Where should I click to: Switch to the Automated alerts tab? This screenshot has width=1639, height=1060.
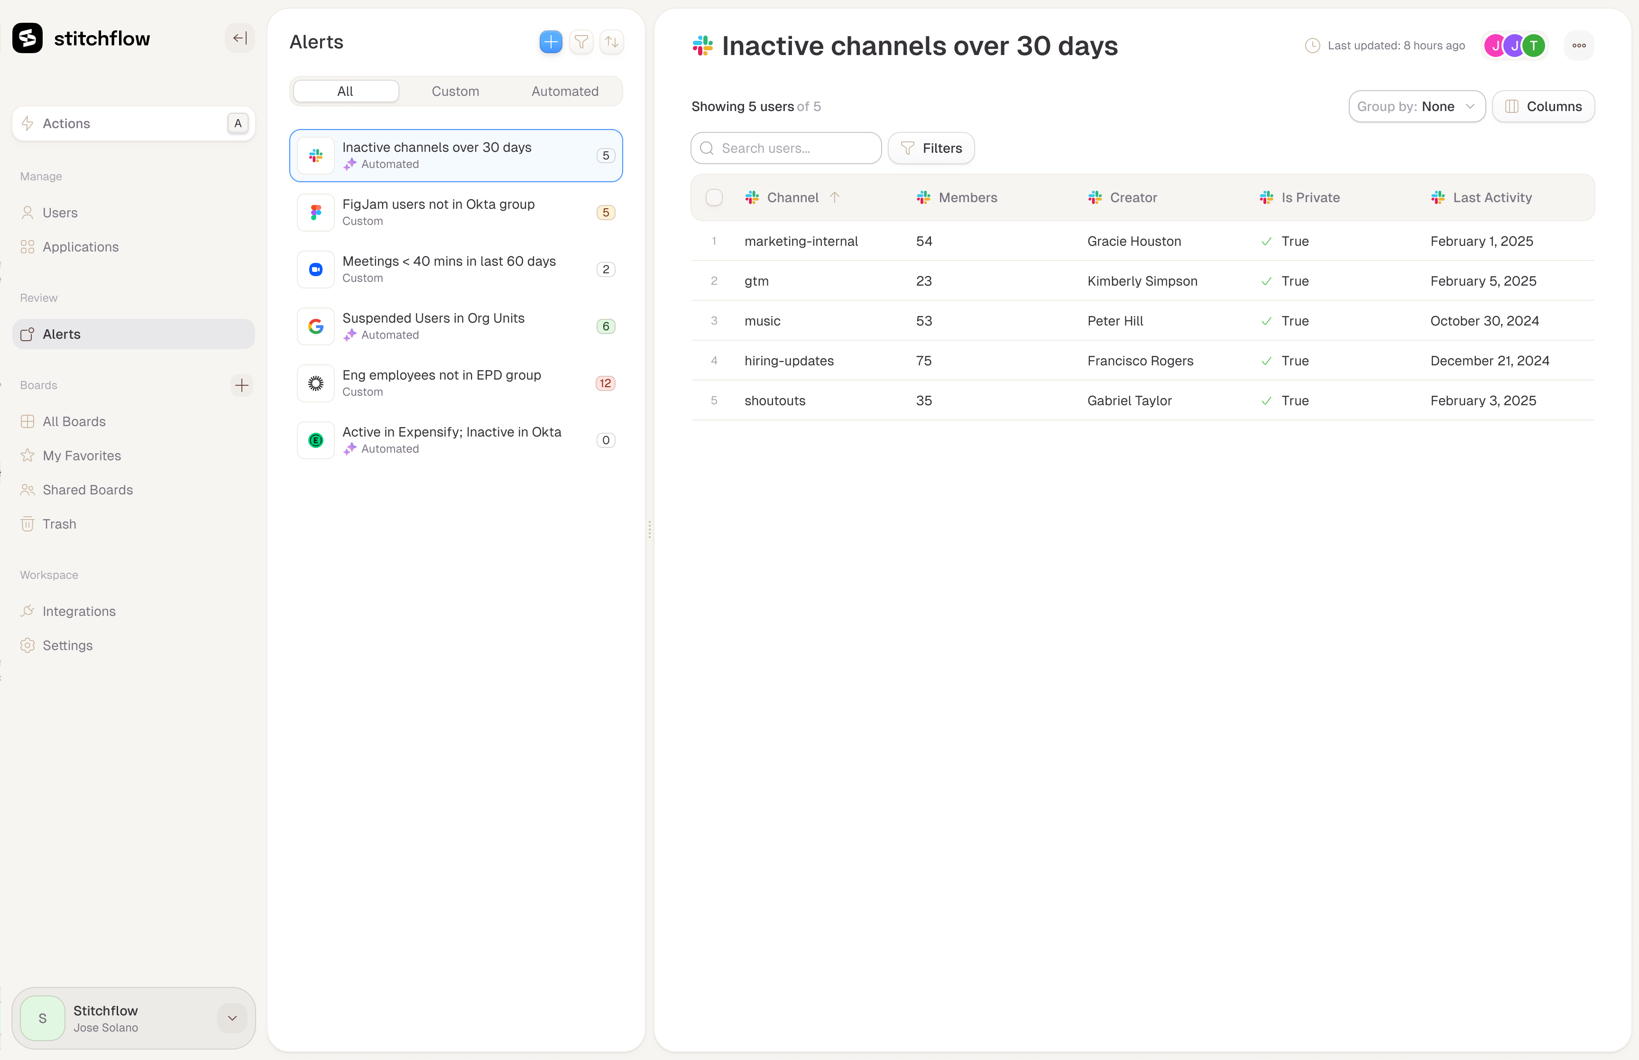pos(564,92)
